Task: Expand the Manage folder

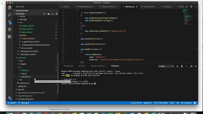Action: (x=23, y=19)
